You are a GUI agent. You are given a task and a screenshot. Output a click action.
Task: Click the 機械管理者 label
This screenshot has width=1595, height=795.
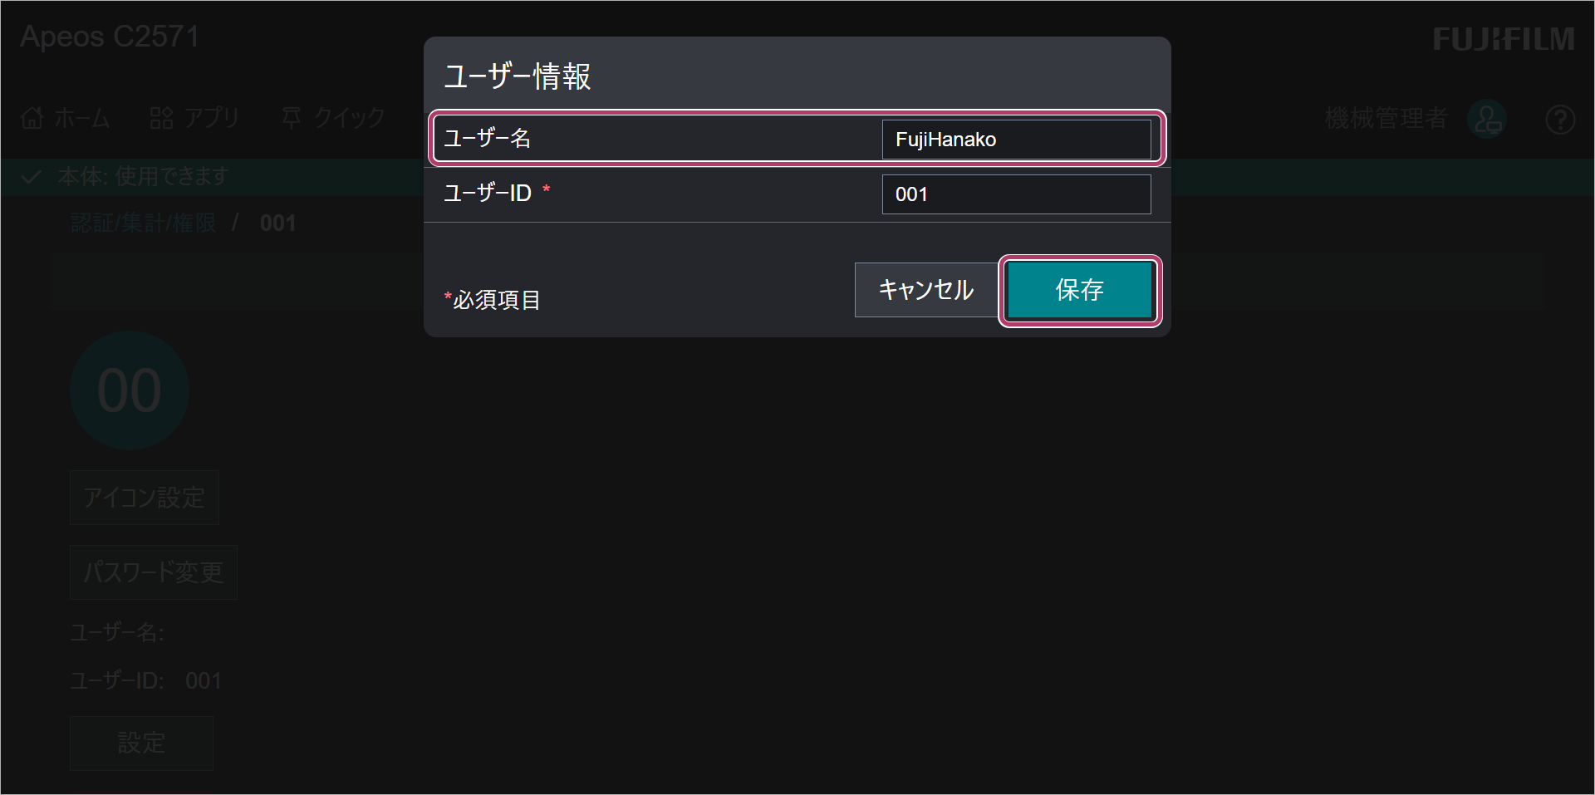(x=1386, y=119)
